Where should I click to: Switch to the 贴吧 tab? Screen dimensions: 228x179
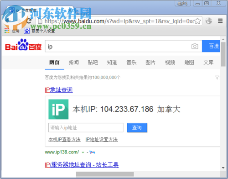[x=93, y=63]
